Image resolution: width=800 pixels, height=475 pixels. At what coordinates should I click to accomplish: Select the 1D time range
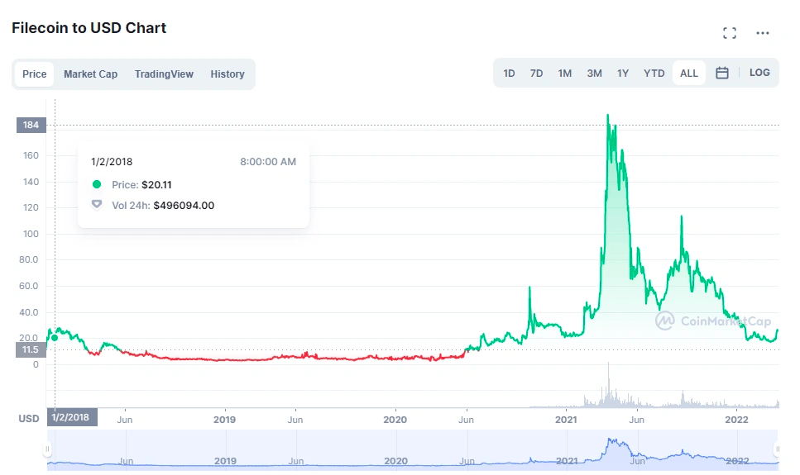(509, 74)
